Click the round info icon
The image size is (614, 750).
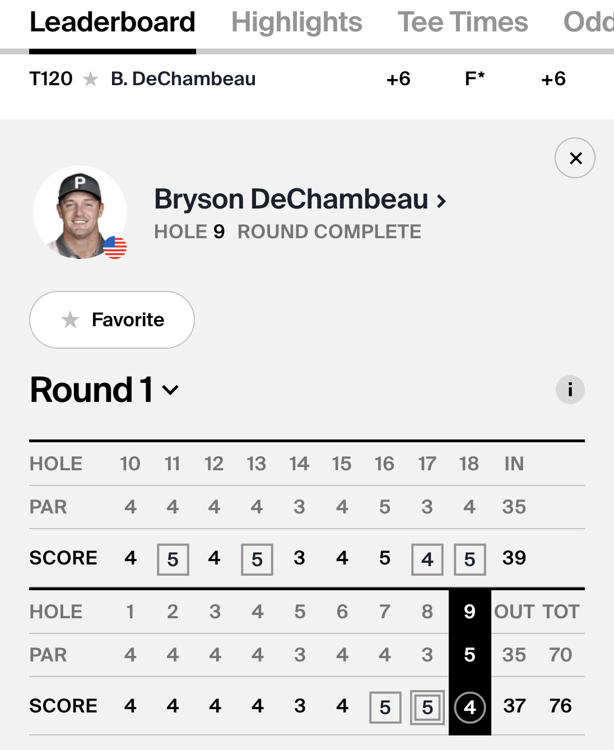click(570, 390)
